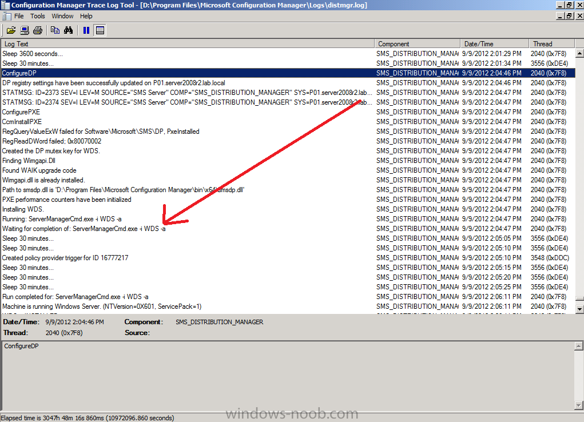Click the document icon left of File menu
Image resolution: width=584 pixels, height=422 pixels.
pyautogui.click(x=6, y=16)
